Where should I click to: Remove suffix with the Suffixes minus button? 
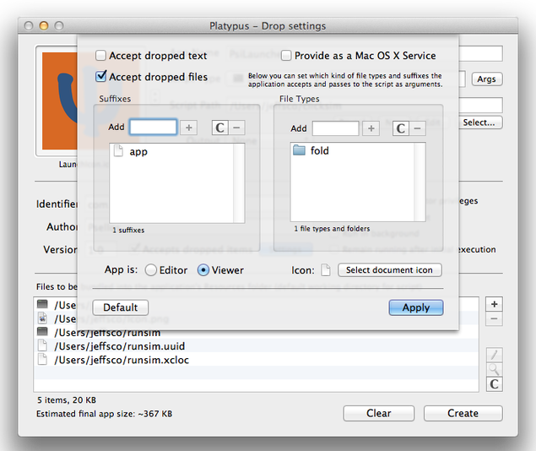point(236,128)
